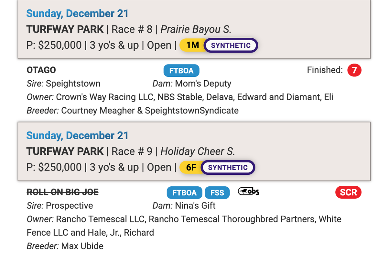Click the blue FSS badge
The width and height of the screenshot is (388, 255).
click(x=217, y=193)
